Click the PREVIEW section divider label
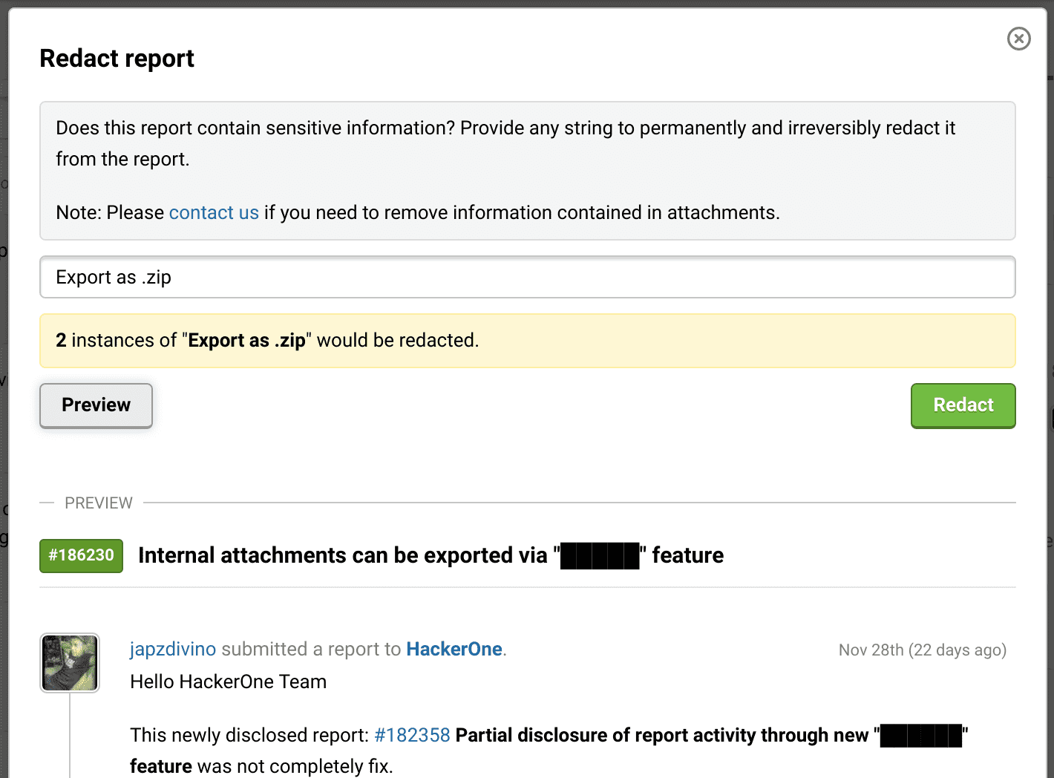Screen dimensions: 1054x778 (x=98, y=503)
